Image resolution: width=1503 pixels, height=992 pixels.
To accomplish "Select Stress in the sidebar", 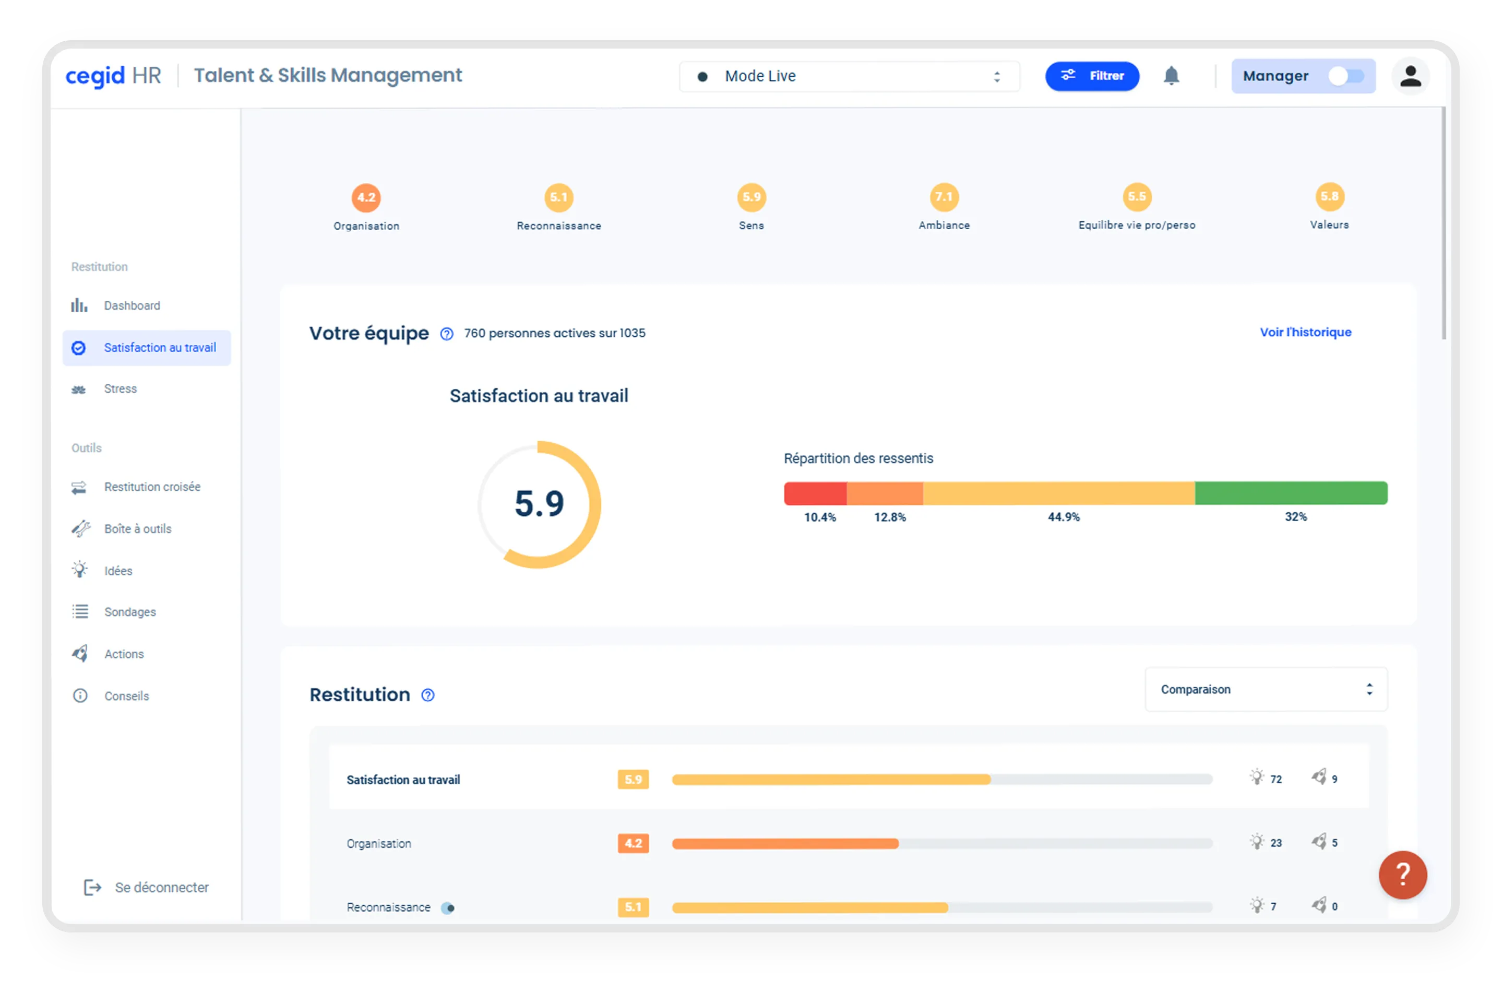I will pos(120,389).
